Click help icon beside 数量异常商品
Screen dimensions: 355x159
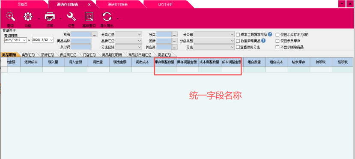(263, 41)
